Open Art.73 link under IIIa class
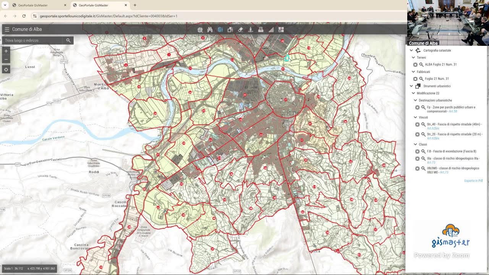This screenshot has height=275, width=489. (x=431, y=163)
